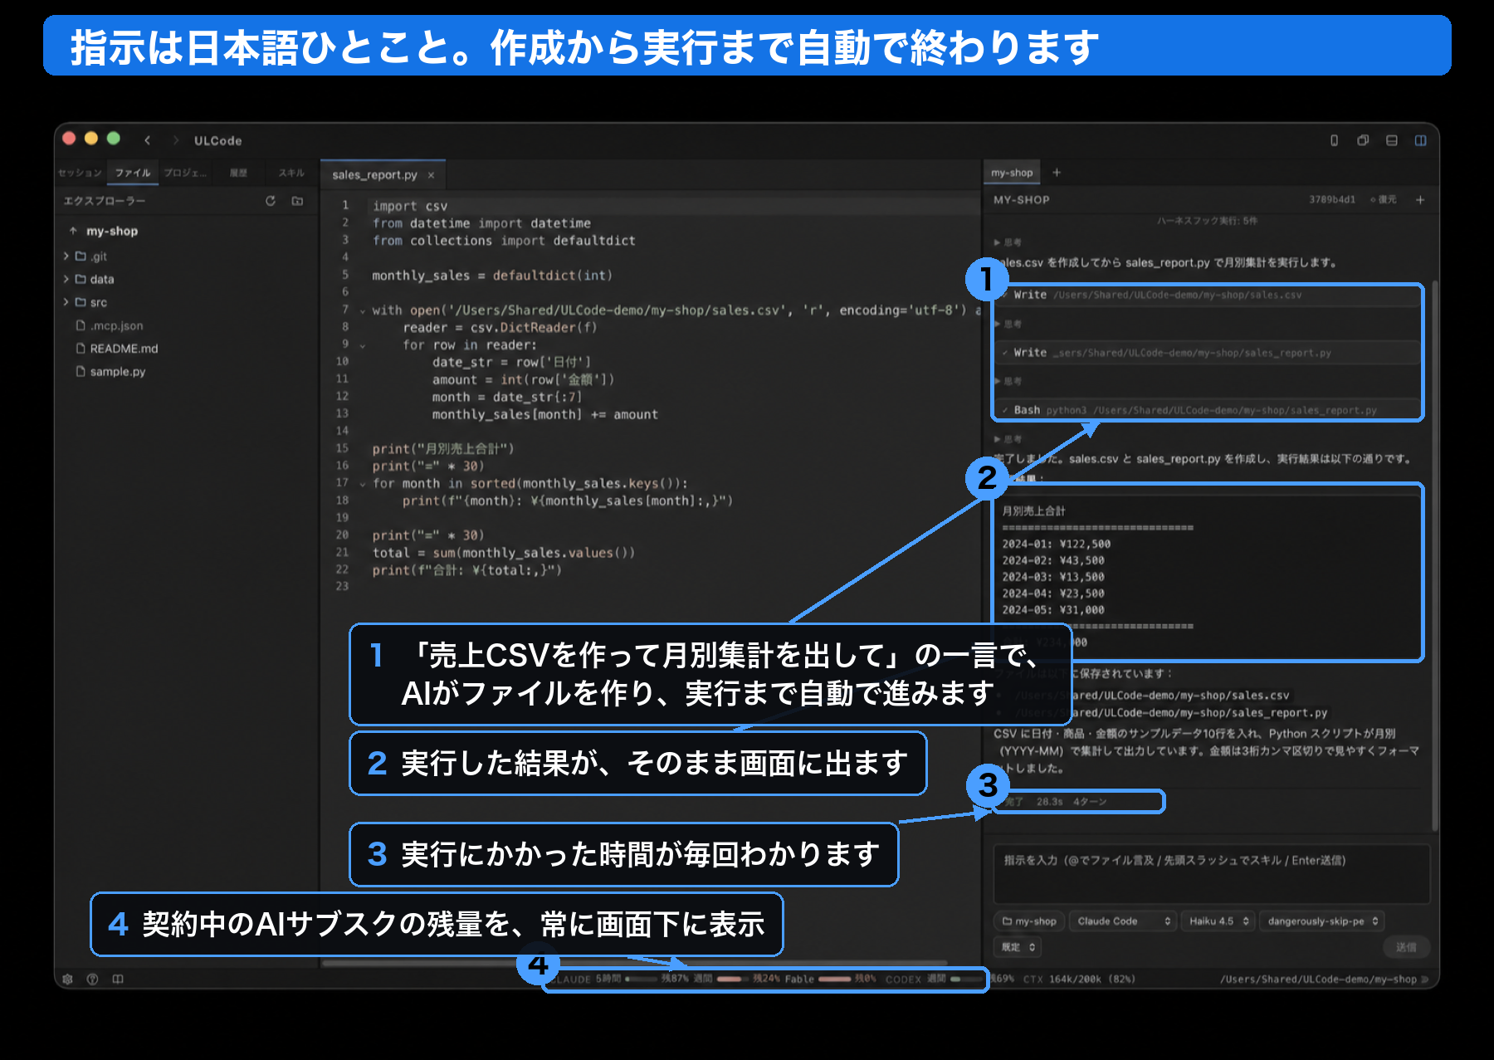Expand the first 思考 thinking block
The width and height of the screenshot is (1494, 1060).
[x=1008, y=242]
